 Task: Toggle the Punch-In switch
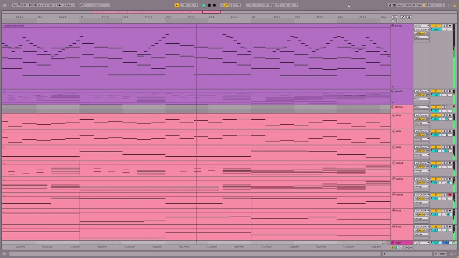[x=267, y=5]
